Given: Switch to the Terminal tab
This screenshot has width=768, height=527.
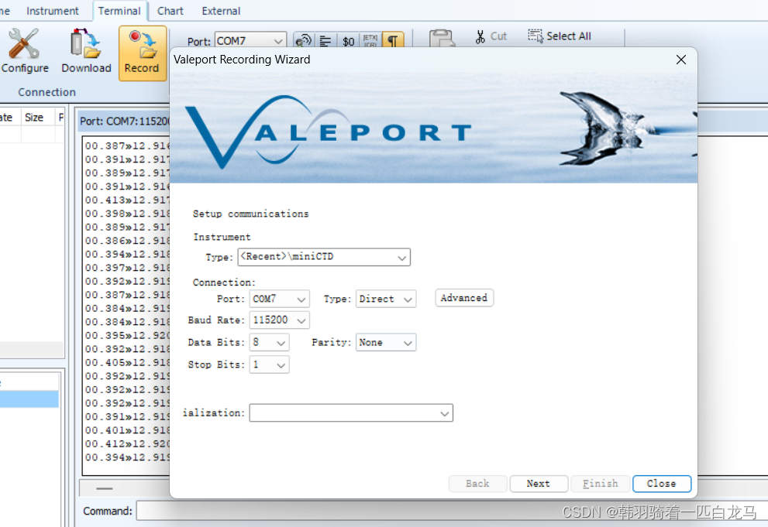Looking at the screenshot, I should tap(119, 11).
